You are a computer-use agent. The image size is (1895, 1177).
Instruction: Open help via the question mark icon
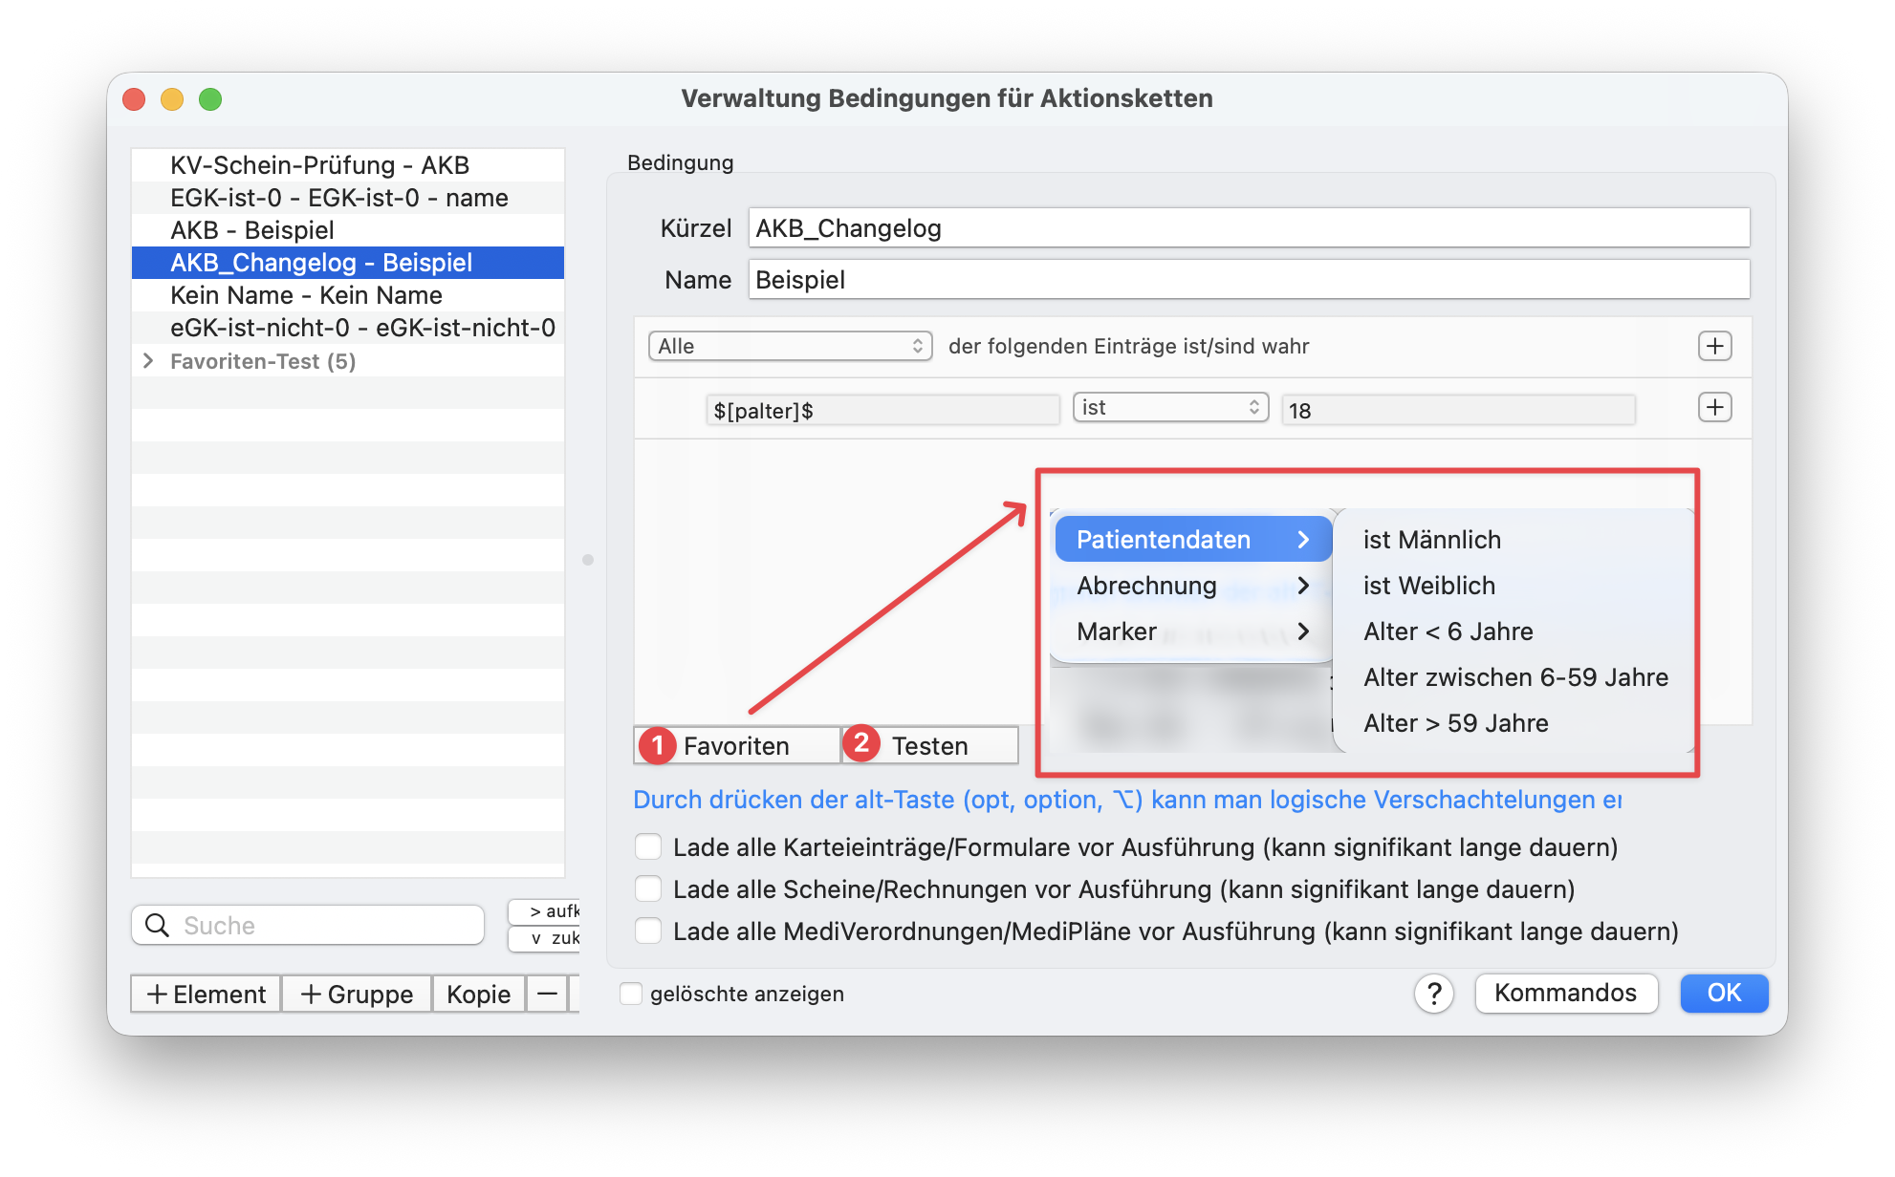coord(1433,994)
